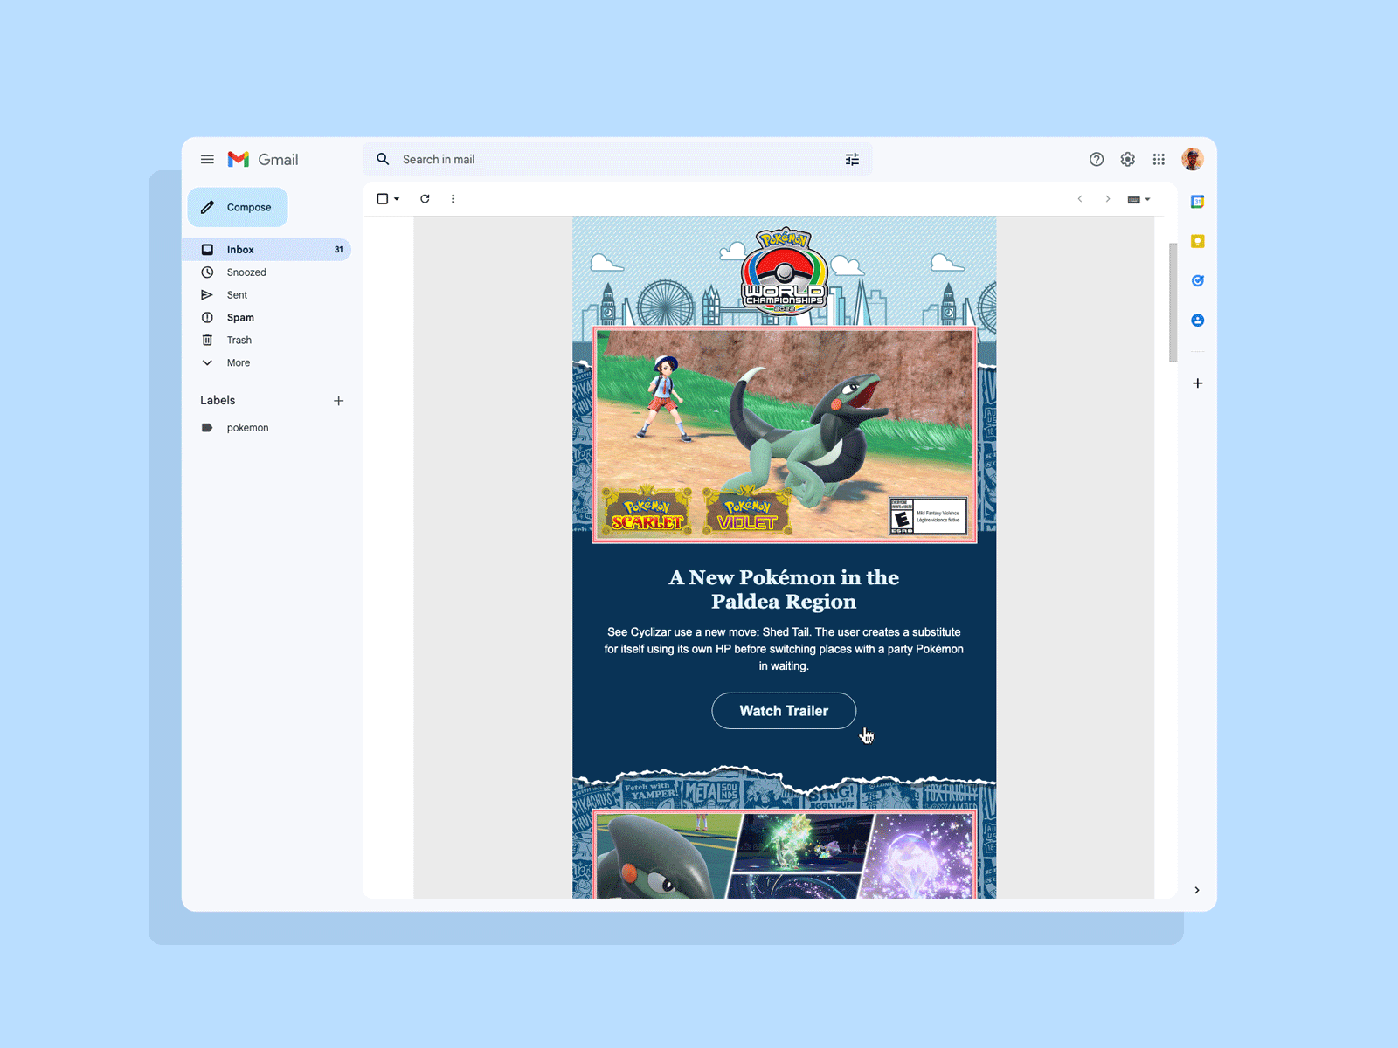Open the Support help icon
The width and height of the screenshot is (1398, 1048).
[x=1097, y=159]
